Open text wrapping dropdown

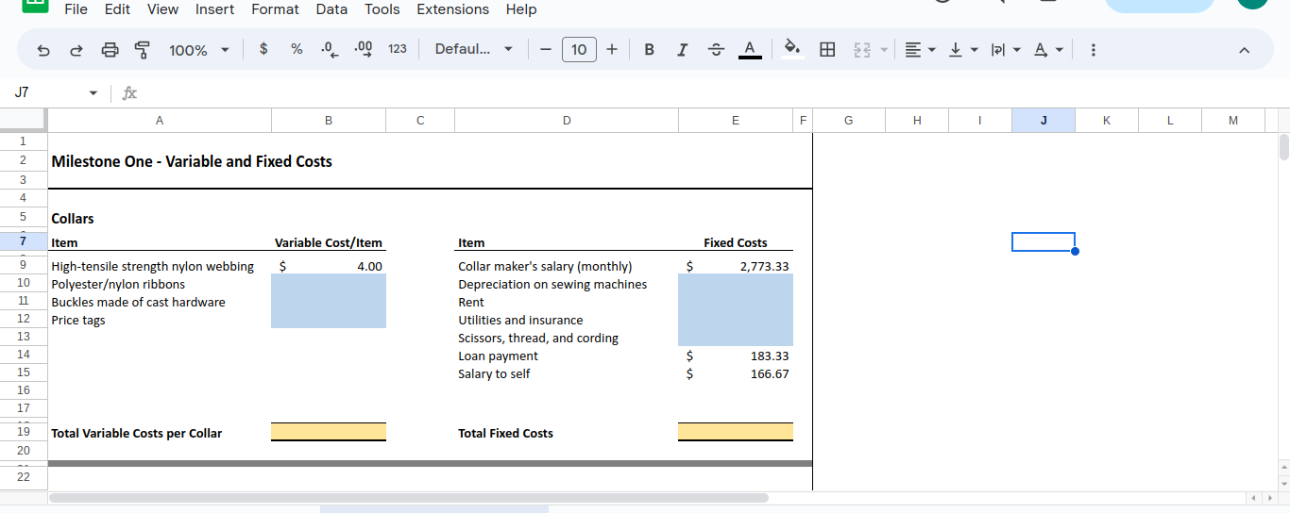[x=1005, y=49]
